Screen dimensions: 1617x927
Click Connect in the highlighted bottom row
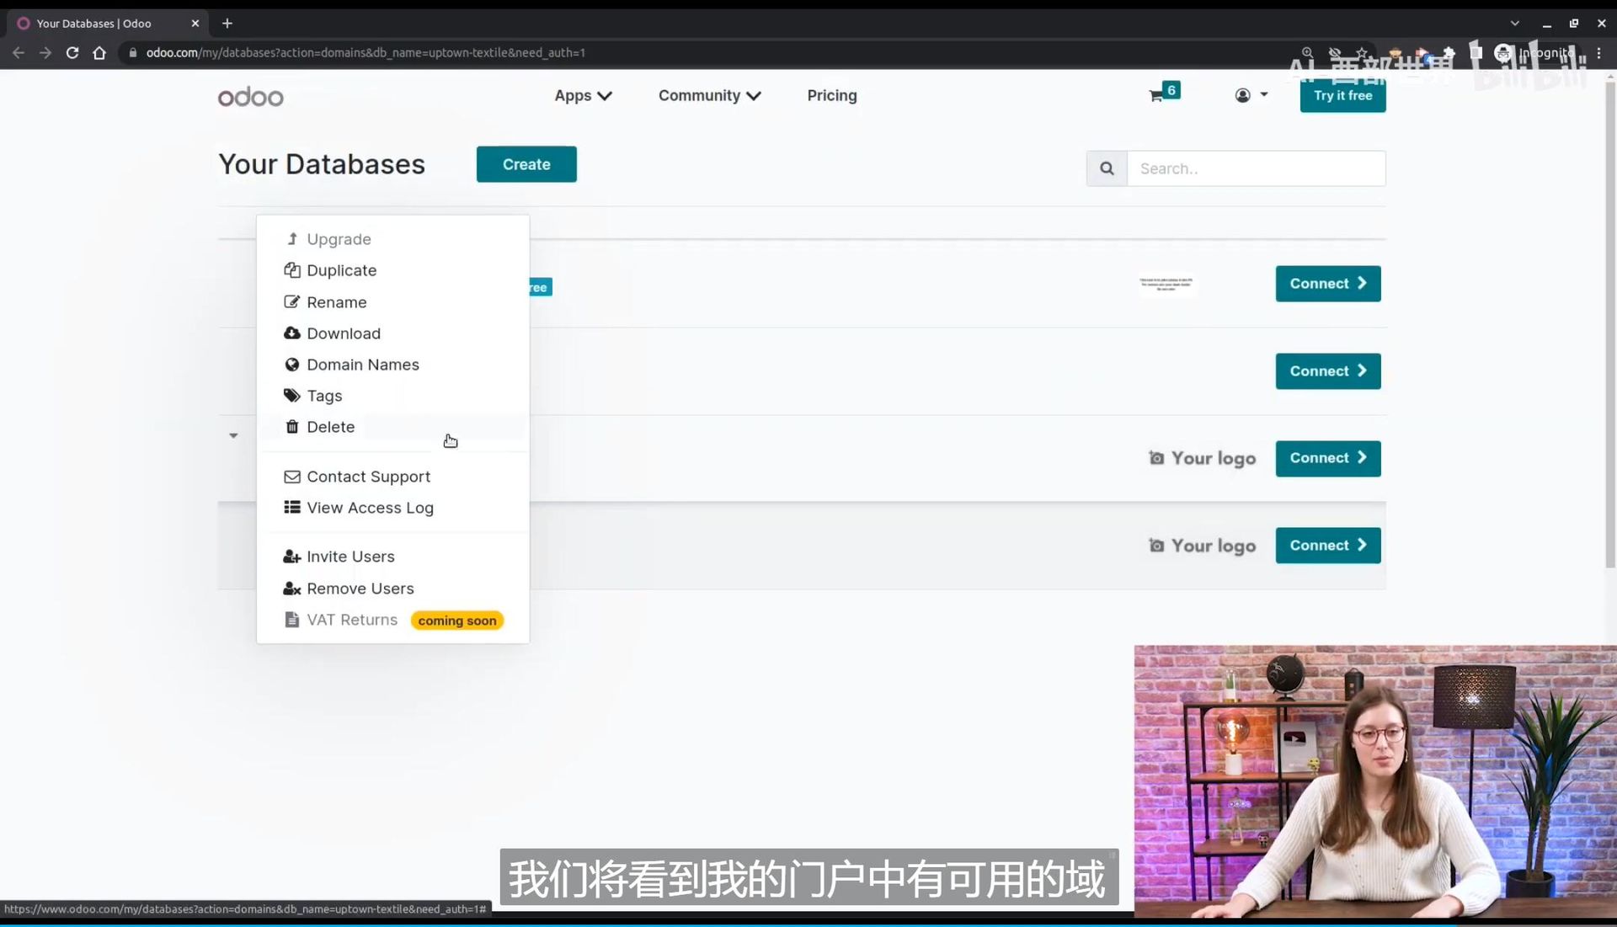click(1328, 546)
